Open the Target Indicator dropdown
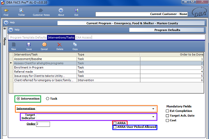Screen dimensions: 209x139 click(153, 117)
